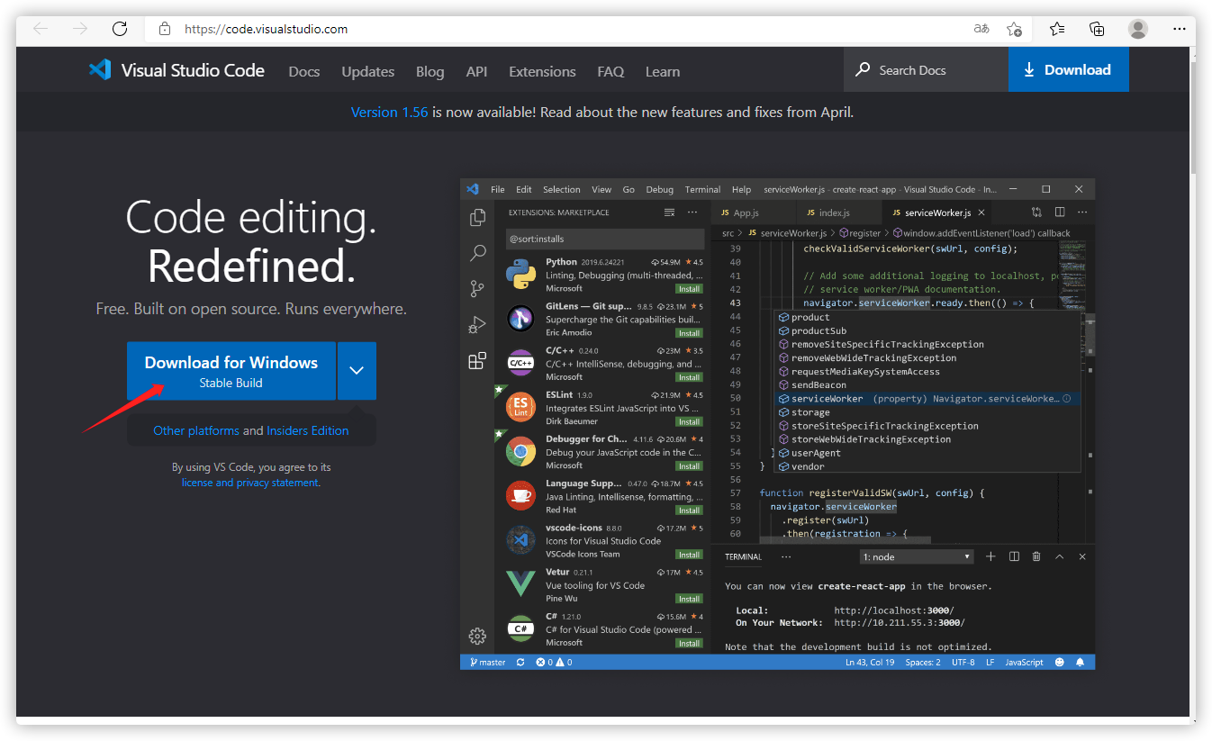Viewport: 1212px width, 741px height.
Task: Open the browser Collections icon
Action: click(x=1097, y=29)
